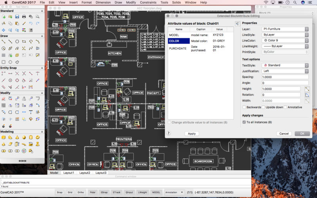Screen dimensions: 317x198
Task: Open the TextStyle dropdown showing Standard
Action: tap(285, 65)
